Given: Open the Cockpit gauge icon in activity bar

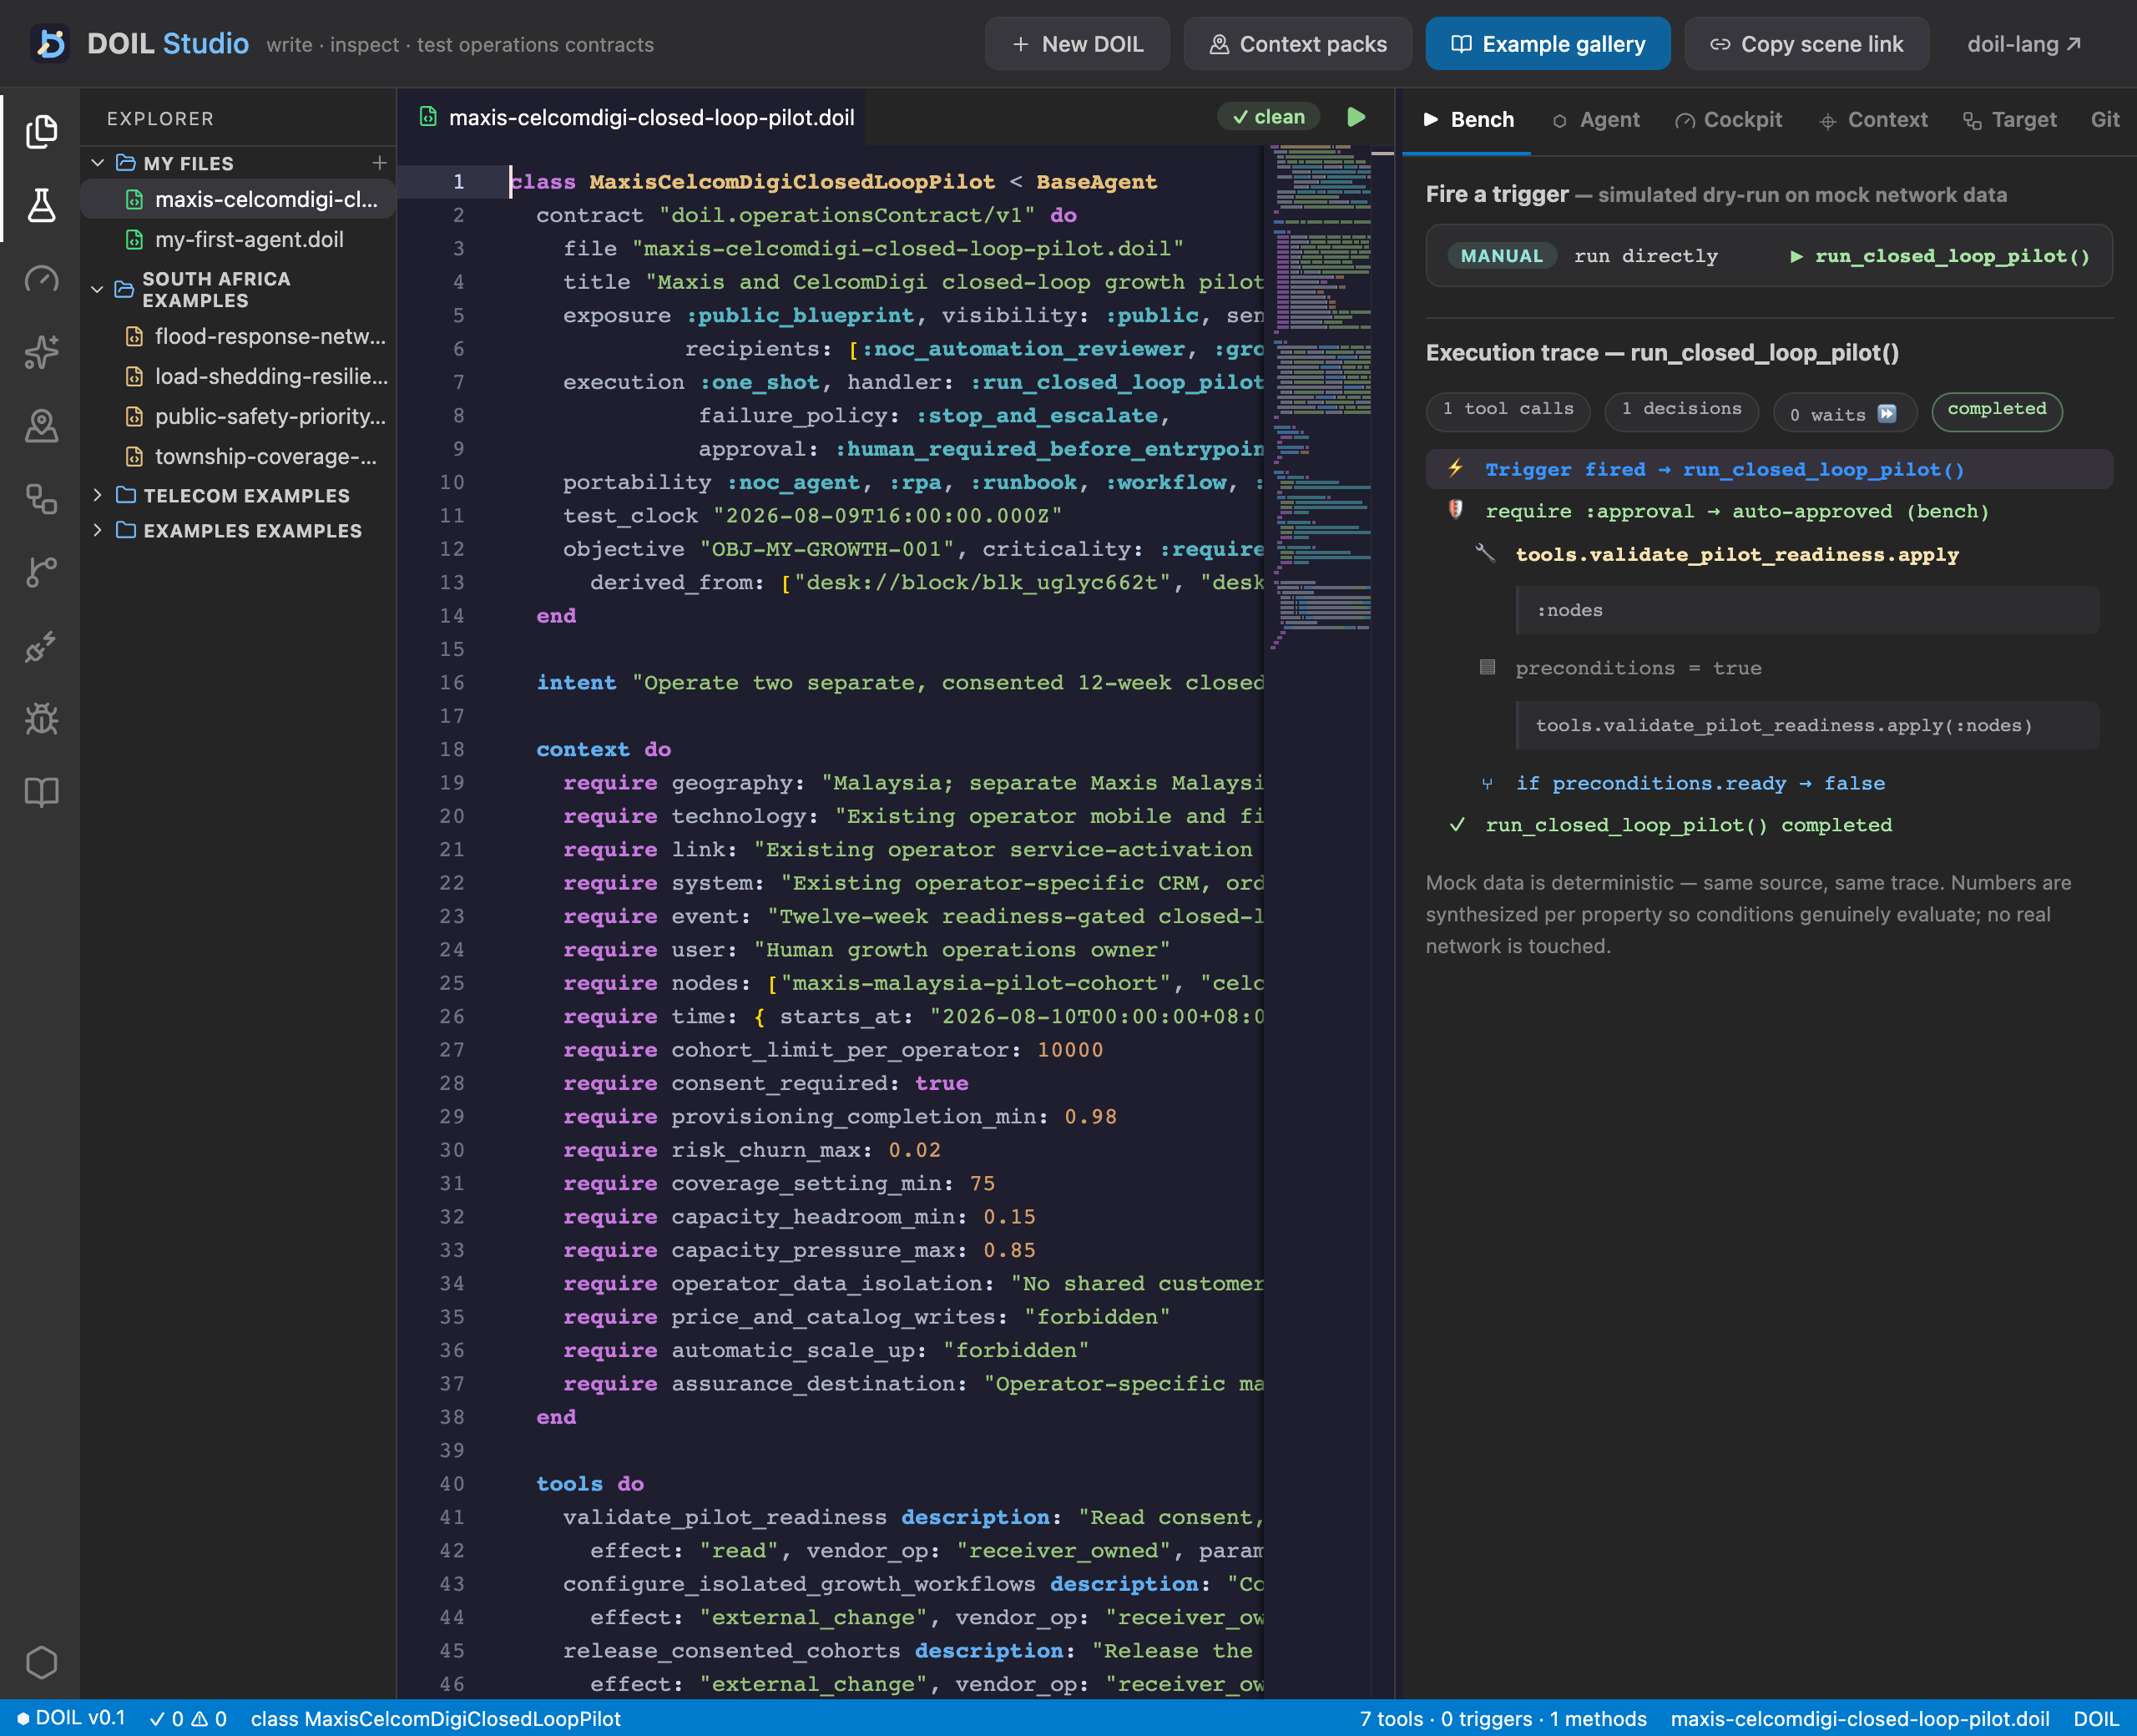Looking at the screenshot, I should pos(41,278).
